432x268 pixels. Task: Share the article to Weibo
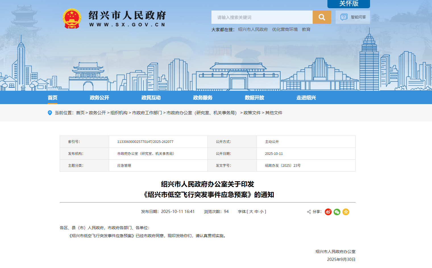click(x=328, y=212)
